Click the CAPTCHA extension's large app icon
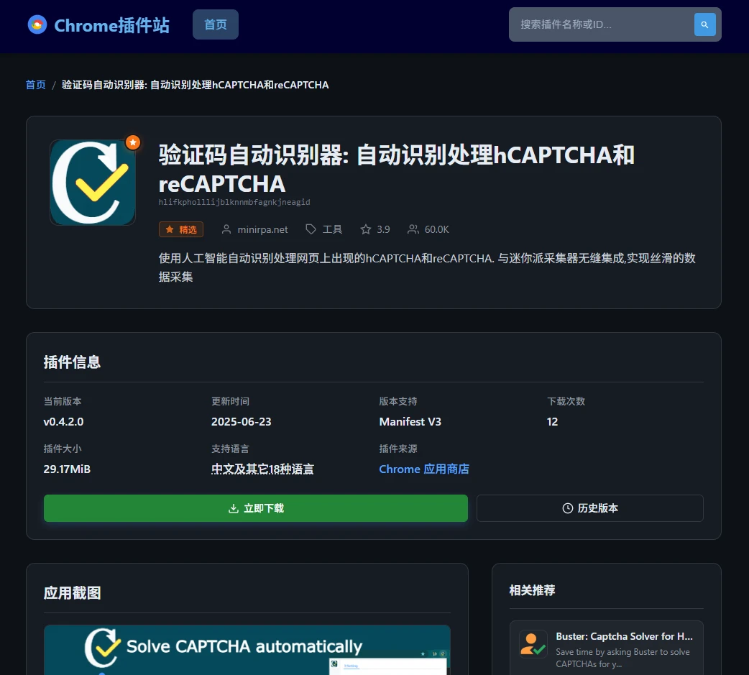Viewport: 749px width, 675px height. 93,183
